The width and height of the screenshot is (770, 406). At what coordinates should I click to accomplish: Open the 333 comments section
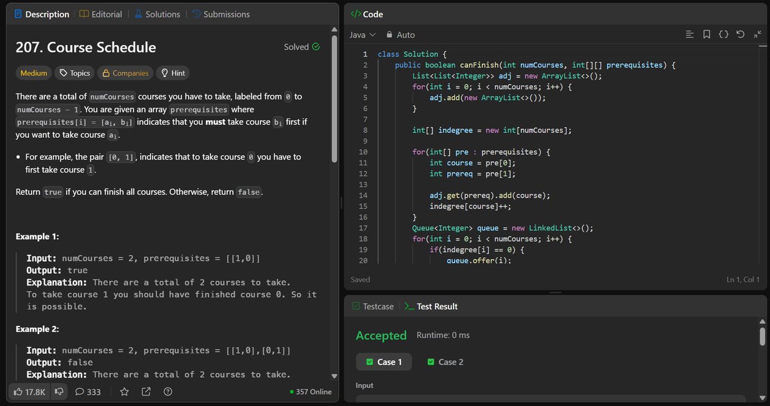88,391
